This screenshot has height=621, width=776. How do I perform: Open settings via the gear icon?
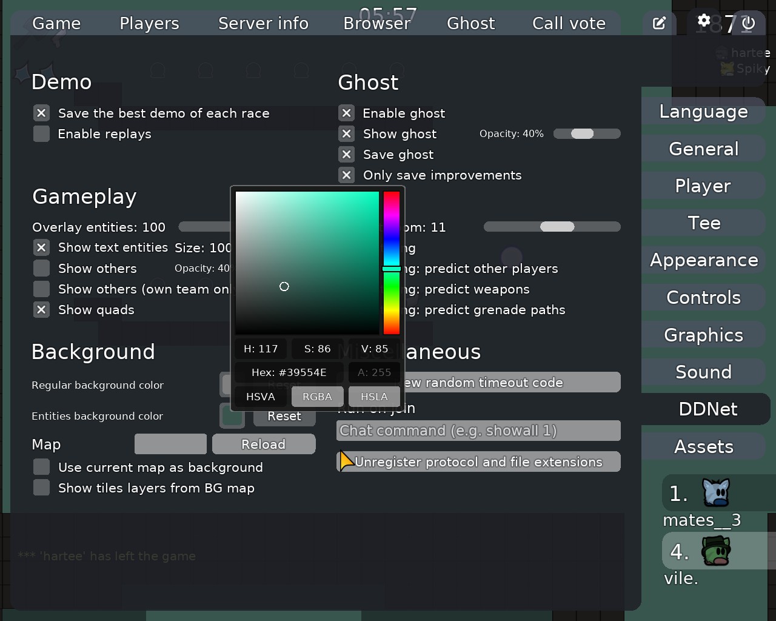(x=704, y=21)
